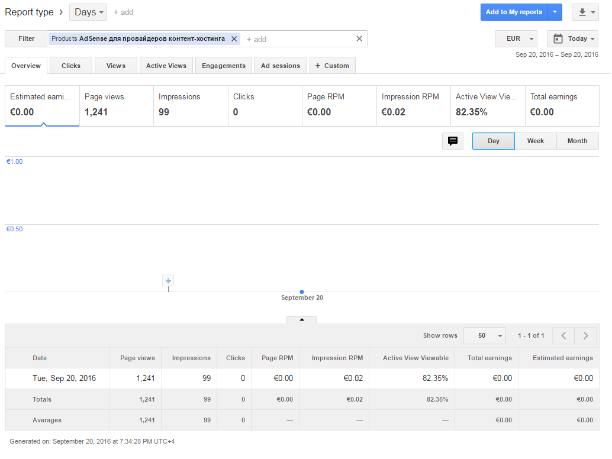Click the Tue, Sep 20, 2016 row date
The height and width of the screenshot is (459, 612).
pyautogui.click(x=64, y=379)
